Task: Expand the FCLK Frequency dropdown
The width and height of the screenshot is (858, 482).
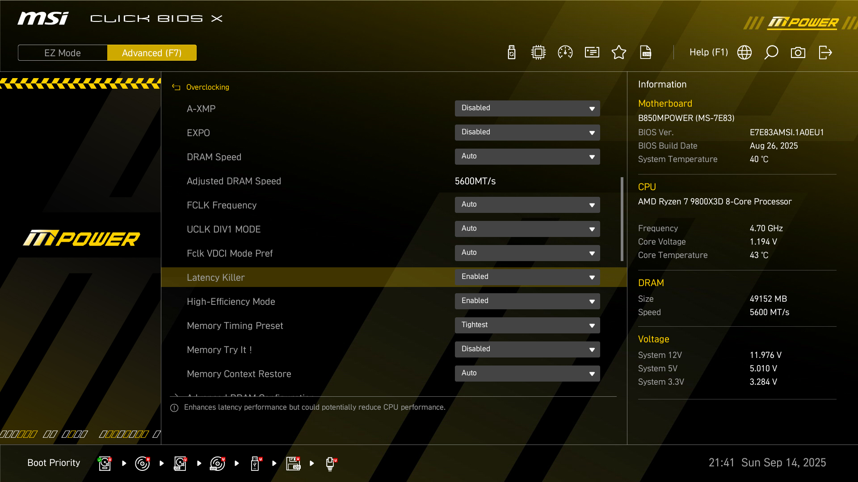Action: (527, 205)
